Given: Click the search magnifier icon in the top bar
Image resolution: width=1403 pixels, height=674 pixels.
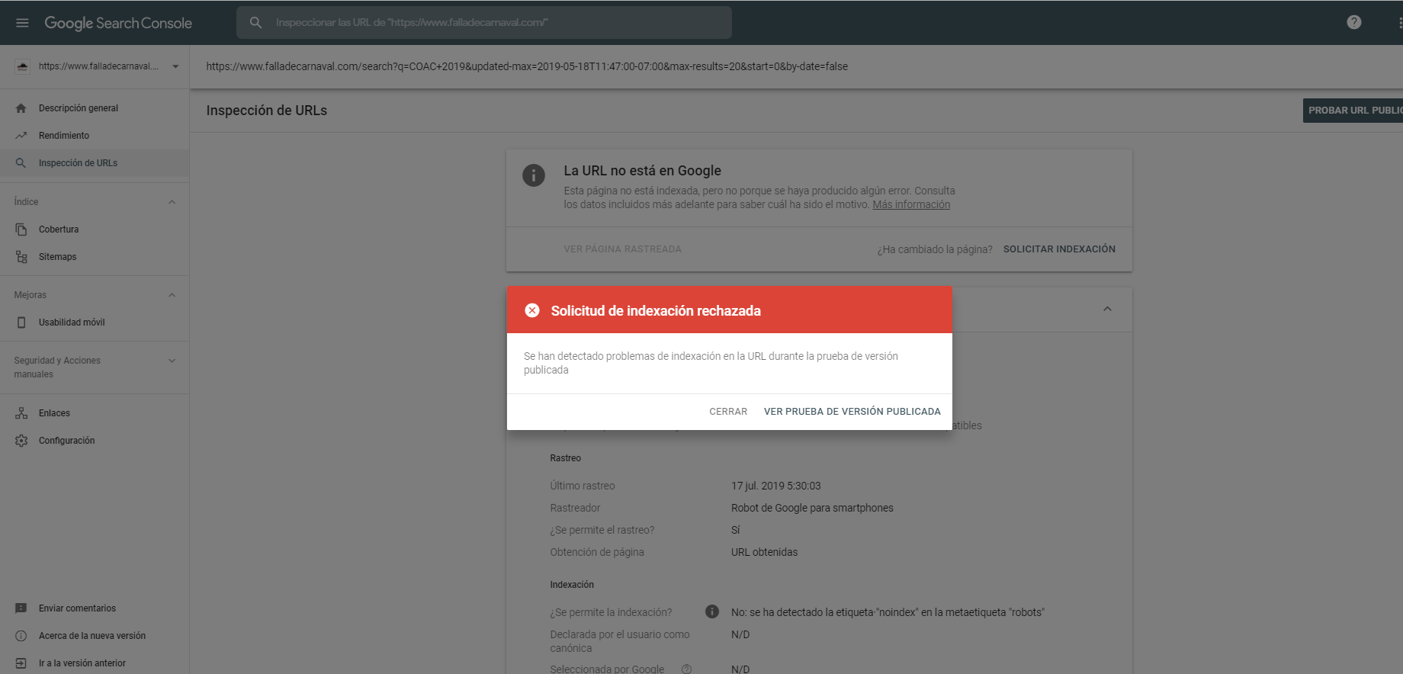Looking at the screenshot, I should pos(256,23).
